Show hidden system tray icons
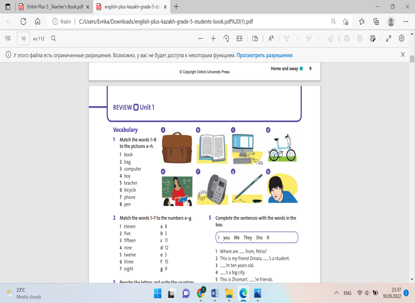Screen dimensions: 415x303 (336, 293)
